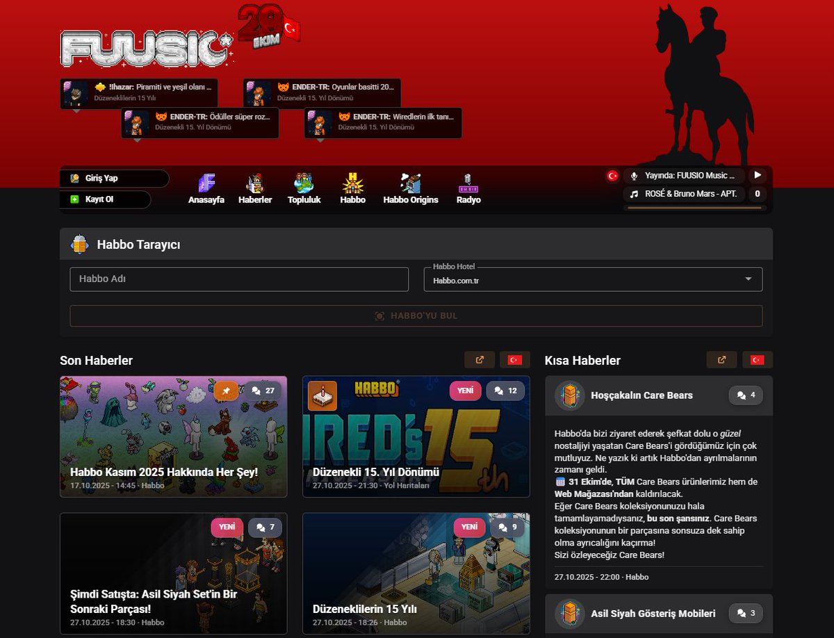Open the Haberler news menu
Image resolution: width=834 pixels, height=638 pixels.
click(255, 189)
